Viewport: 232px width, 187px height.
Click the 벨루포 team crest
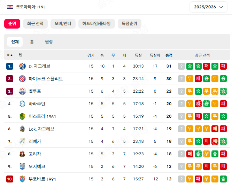click(22, 91)
